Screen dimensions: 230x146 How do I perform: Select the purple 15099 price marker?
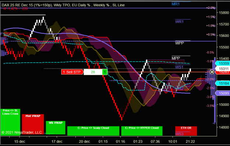pyautogui.click(x=223, y=93)
